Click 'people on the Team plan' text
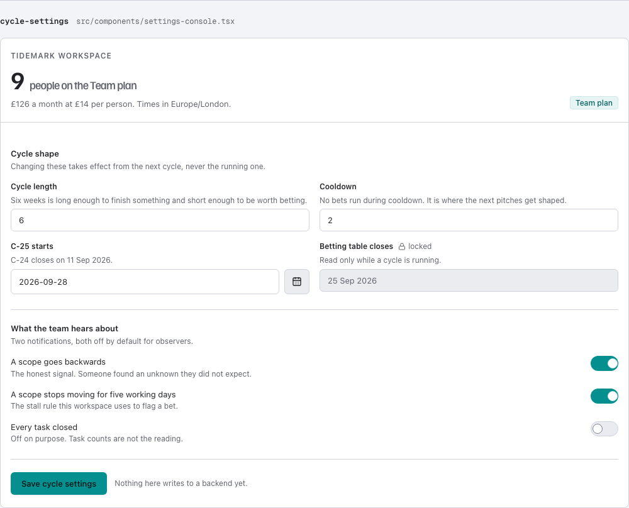The image size is (629, 508). (83, 86)
